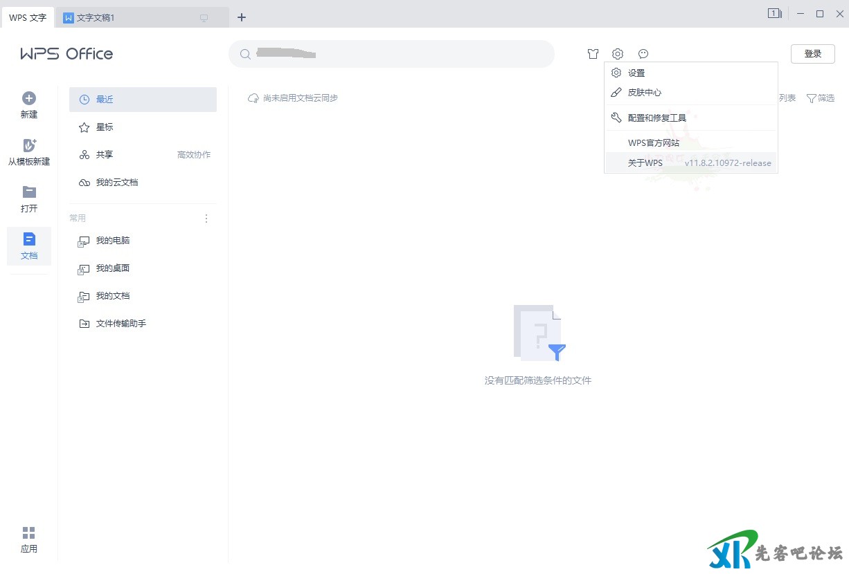Screen dimensions: 849x574
Task: Open 配置和修复工具 menu entry
Action: (656, 118)
